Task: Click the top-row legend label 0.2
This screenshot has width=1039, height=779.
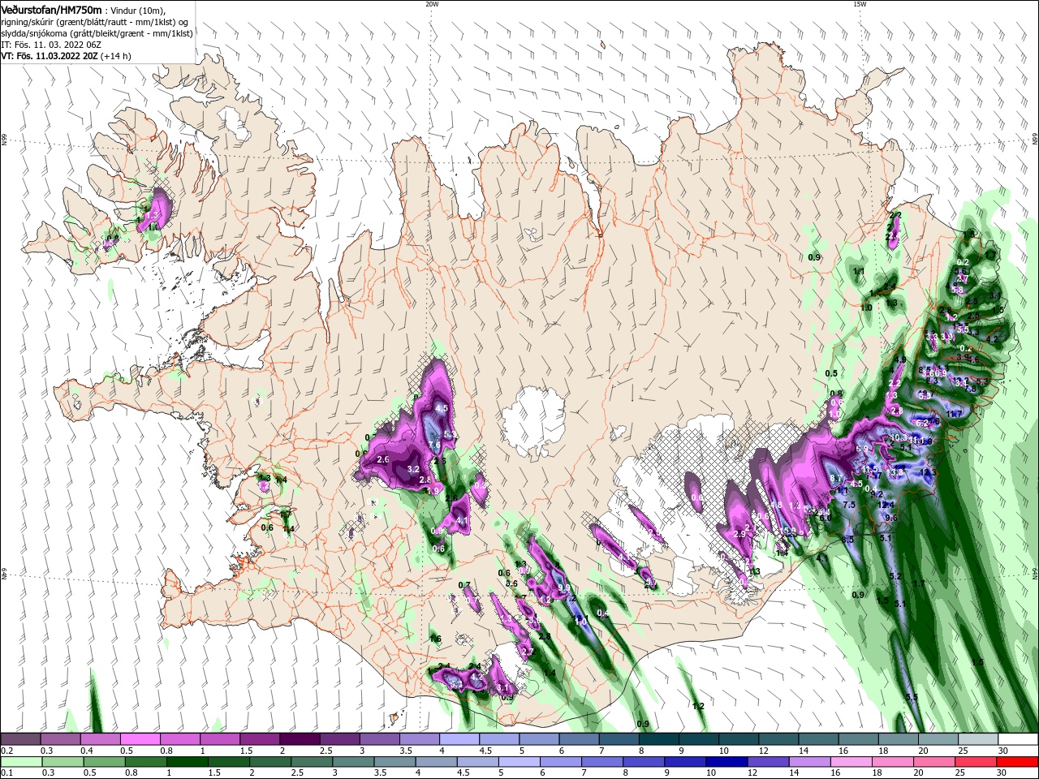Action: [x=7, y=751]
